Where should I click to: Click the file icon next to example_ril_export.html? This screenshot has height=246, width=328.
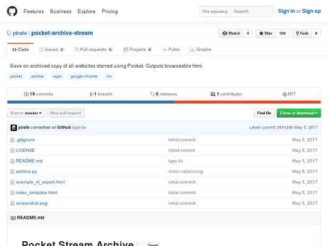pyautogui.click(x=13, y=182)
